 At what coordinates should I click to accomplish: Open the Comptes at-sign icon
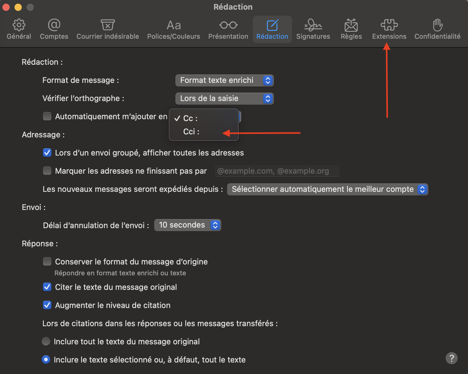coord(54,29)
